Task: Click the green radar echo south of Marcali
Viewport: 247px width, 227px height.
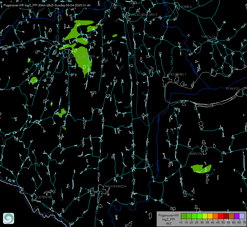Action: (201, 169)
